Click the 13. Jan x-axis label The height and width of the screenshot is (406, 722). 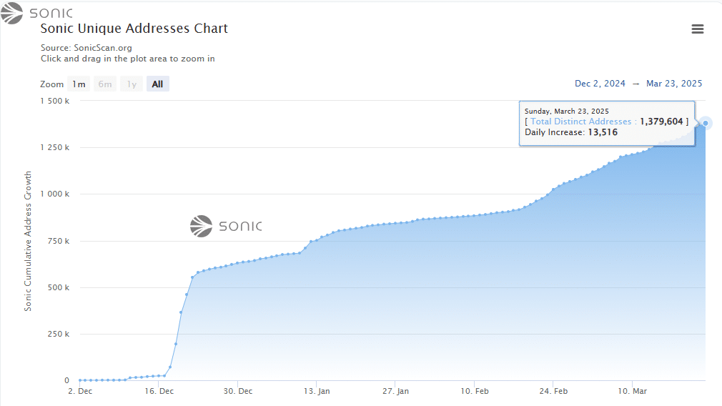tap(317, 391)
